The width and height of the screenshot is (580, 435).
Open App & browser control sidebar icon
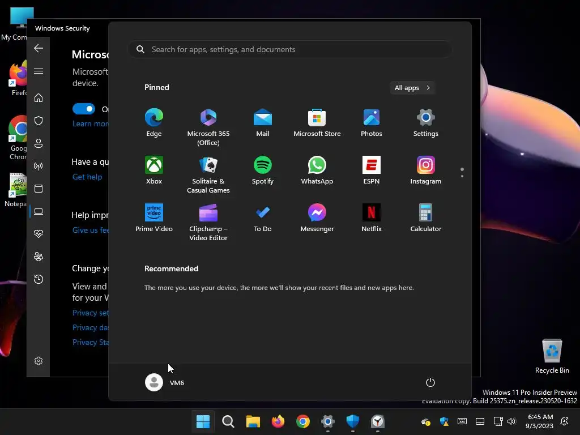point(39,189)
